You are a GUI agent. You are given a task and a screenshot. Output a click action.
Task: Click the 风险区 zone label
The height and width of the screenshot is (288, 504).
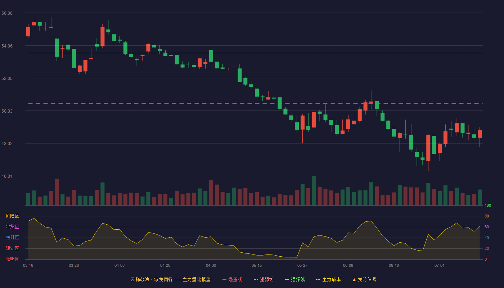point(12,216)
